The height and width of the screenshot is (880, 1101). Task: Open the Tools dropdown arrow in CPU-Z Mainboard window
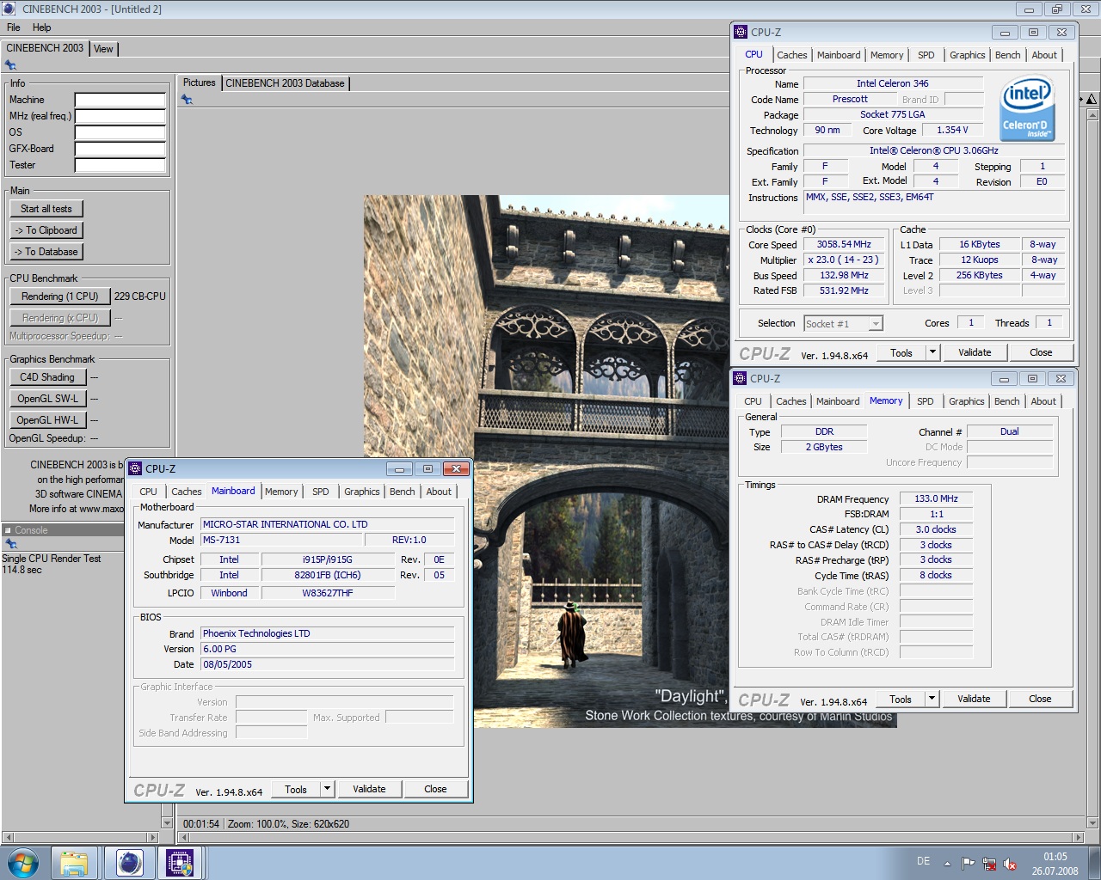(328, 789)
